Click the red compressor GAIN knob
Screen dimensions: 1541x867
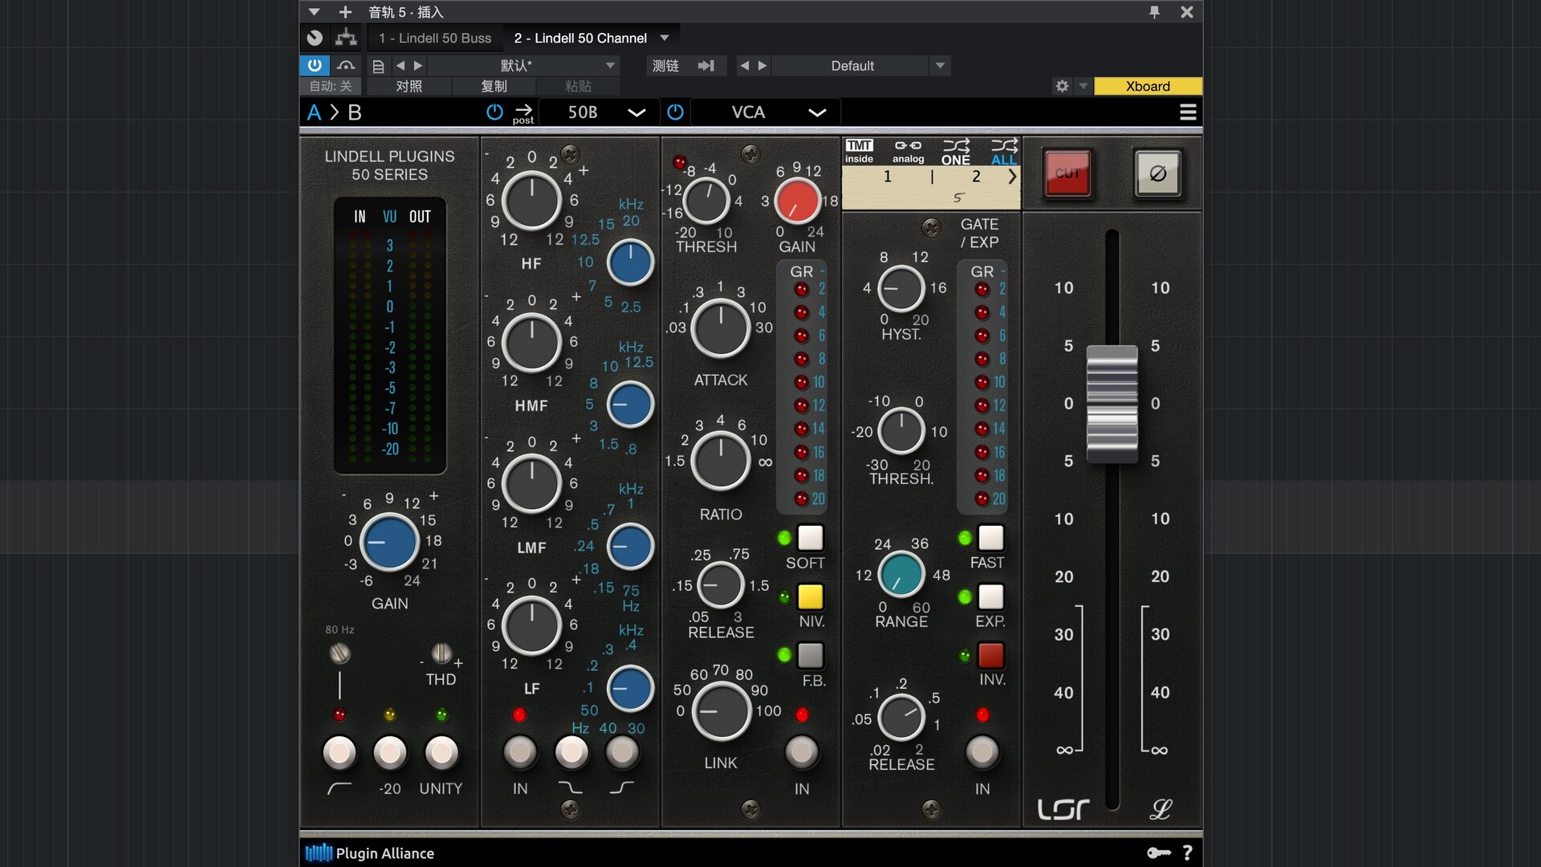(x=797, y=201)
